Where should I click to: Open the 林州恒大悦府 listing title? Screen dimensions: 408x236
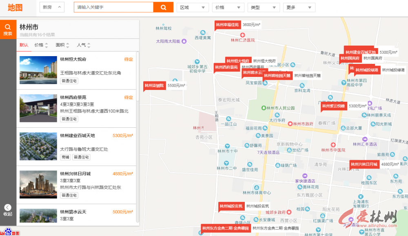[x=73, y=59]
